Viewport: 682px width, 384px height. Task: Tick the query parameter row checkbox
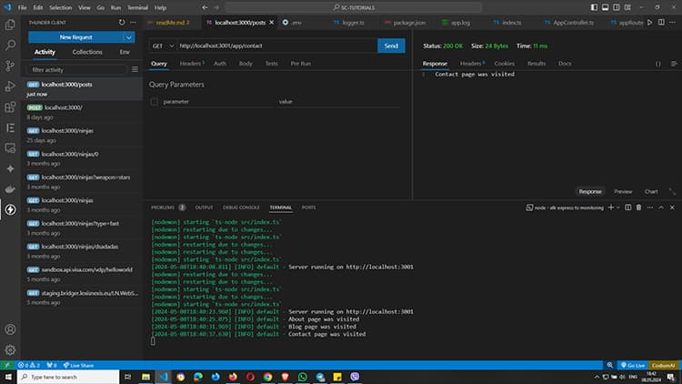pyautogui.click(x=155, y=102)
